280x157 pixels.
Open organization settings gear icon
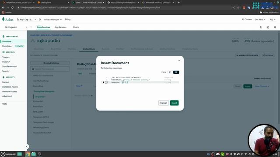click(40, 19)
